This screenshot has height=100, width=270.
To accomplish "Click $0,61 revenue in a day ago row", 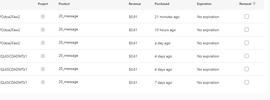I will click(133, 43).
